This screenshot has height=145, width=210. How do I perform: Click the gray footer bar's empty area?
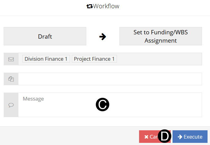click(x=68, y=136)
